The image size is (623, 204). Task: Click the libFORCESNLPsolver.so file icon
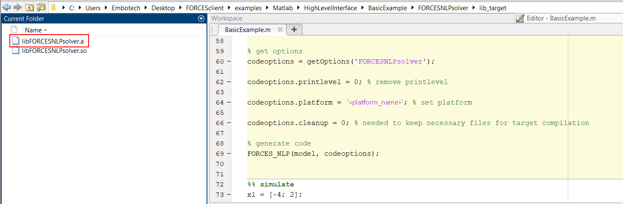[x=16, y=51]
